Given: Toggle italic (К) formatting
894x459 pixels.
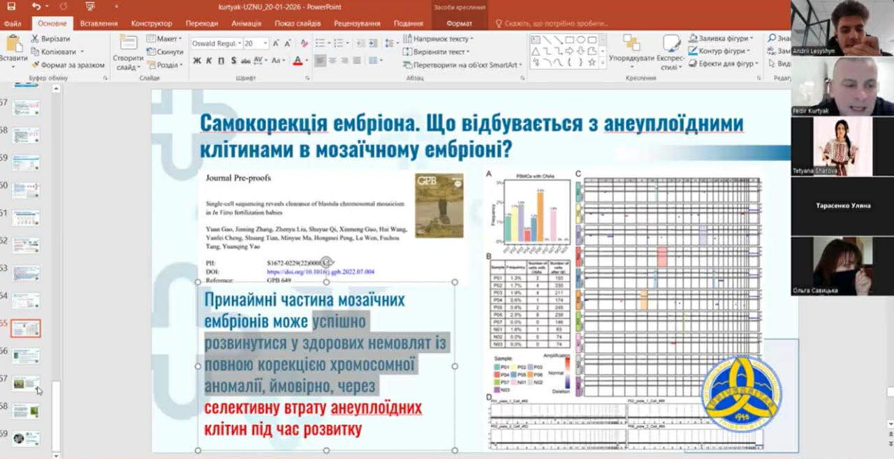Looking at the screenshot, I should click(210, 61).
